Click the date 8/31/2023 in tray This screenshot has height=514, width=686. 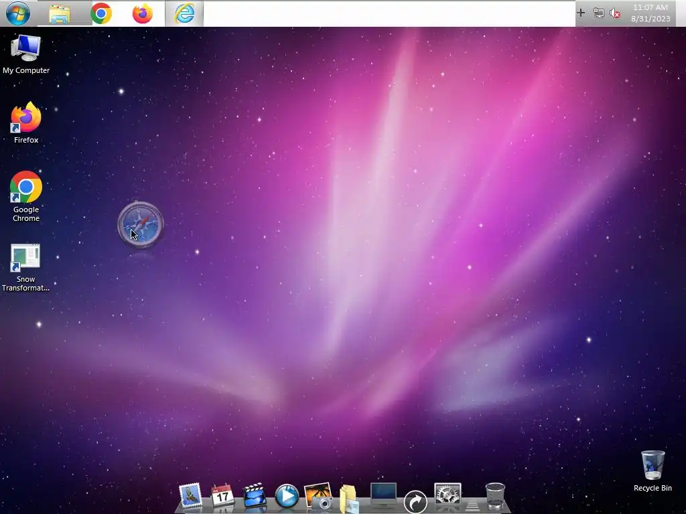point(650,19)
